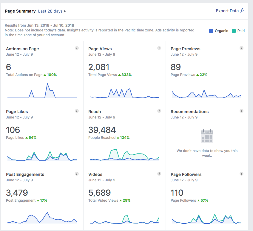Click the info icon on Recommendations card
The width and height of the screenshot is (253, 231).
click(241, 111)
